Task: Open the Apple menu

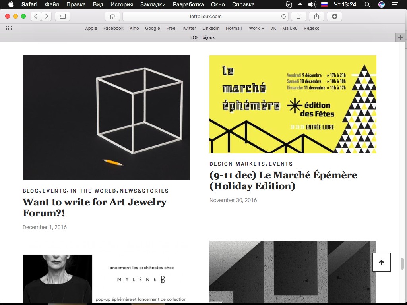Action: [x=11, y=4]
